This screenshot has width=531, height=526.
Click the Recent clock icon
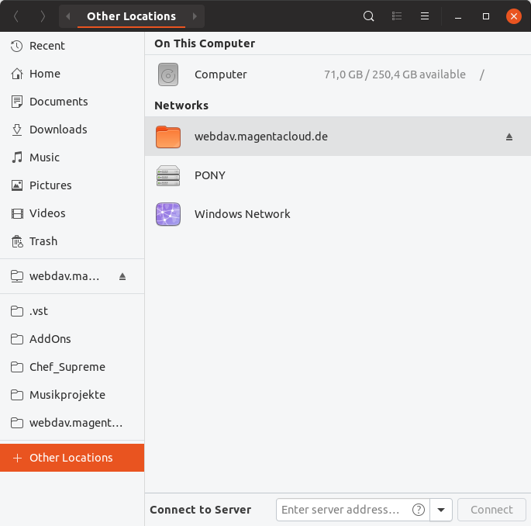coord(16,46)
